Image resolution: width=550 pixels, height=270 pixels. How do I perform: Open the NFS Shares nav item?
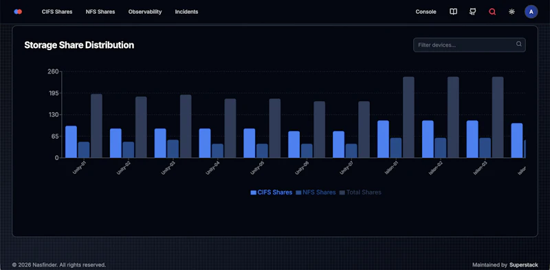[x=100, y=12]
